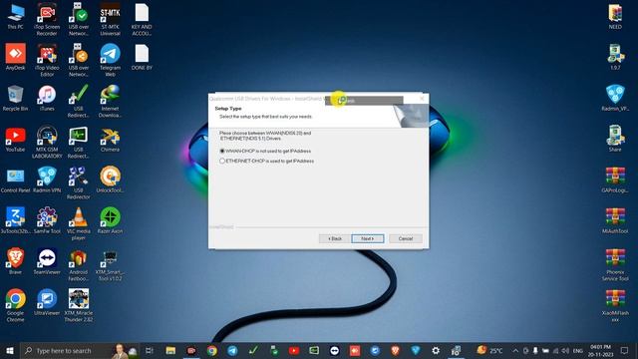This screenshot has width=638, height=359.
Task: Click the Next button in the installer
Action: point(368,238)
